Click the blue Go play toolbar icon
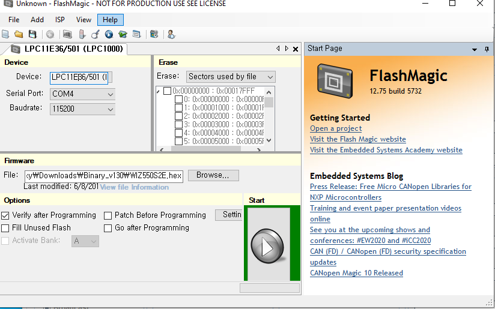The height and width of the screenshot is (309, 495). point(109,34)
